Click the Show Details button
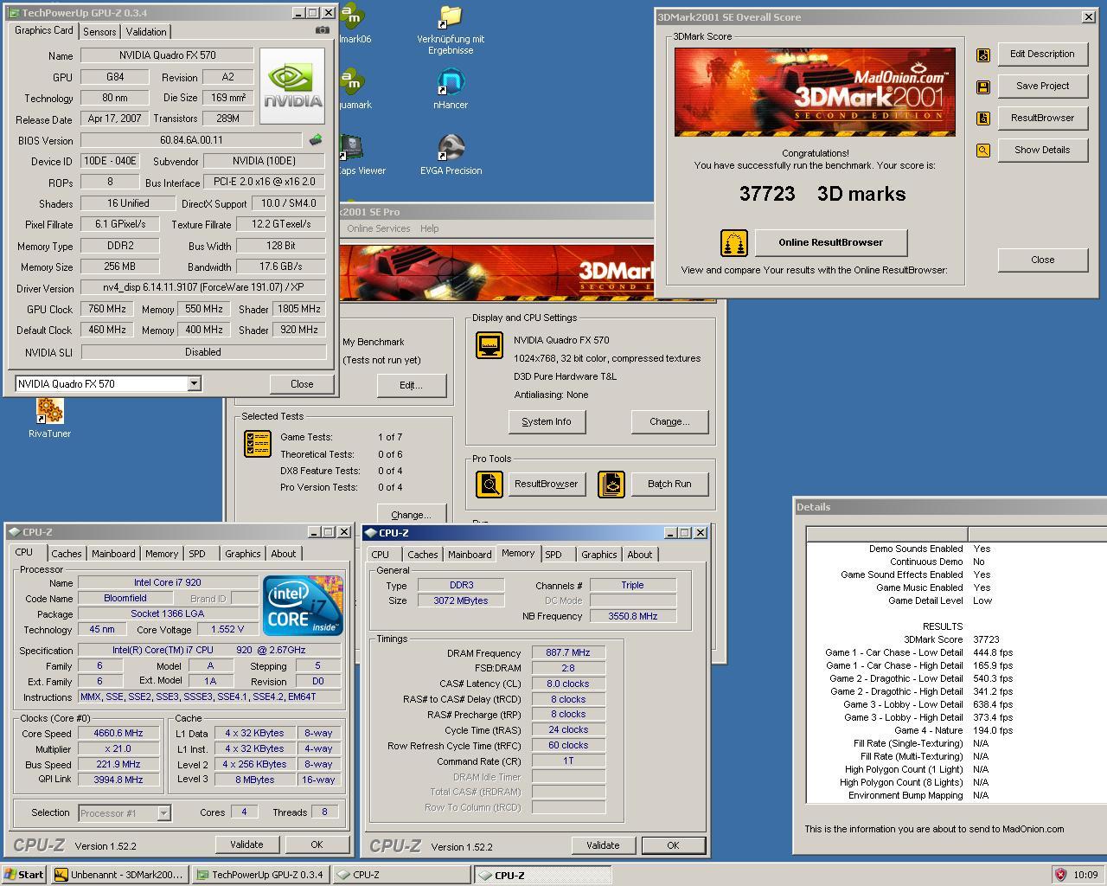 (1042, 151)
